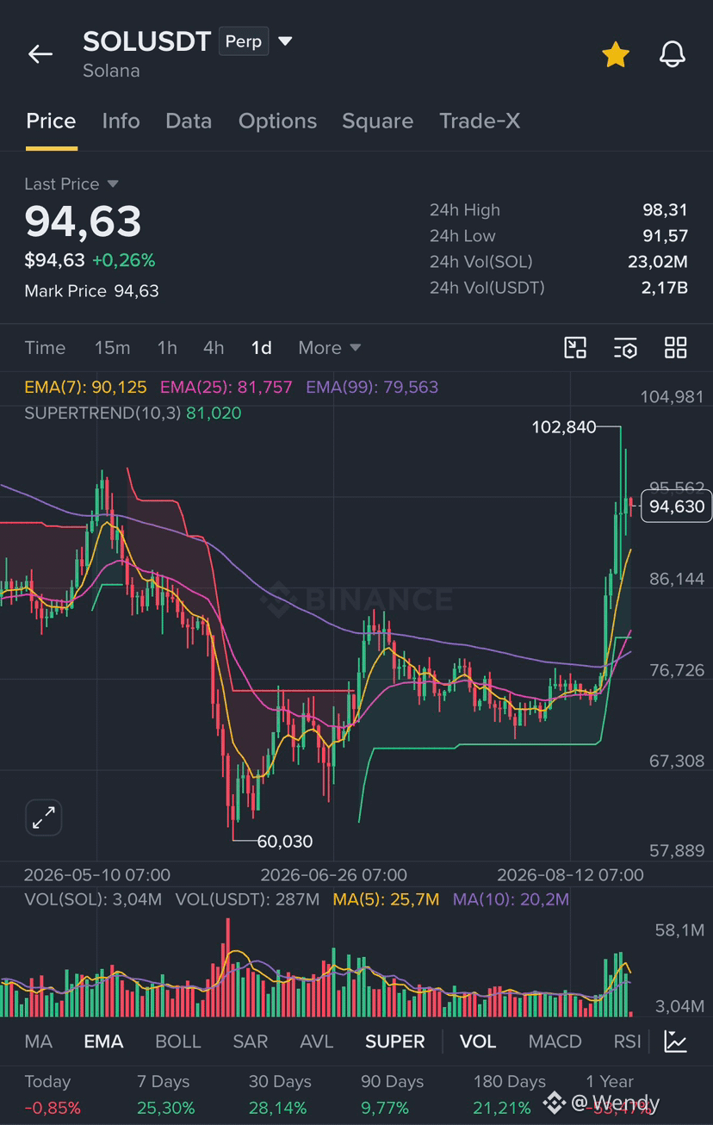Screen dimensions: 713x1125
Task: Select the 4h interval
Action: click(214, 347)
